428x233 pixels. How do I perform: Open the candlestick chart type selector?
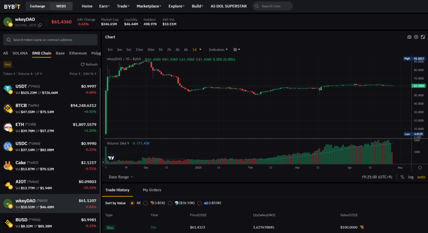point(237,50)
